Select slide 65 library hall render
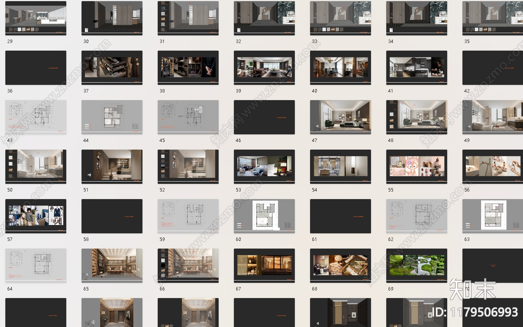The width and height of the screenshot is (523, 327). click(112, 266)
